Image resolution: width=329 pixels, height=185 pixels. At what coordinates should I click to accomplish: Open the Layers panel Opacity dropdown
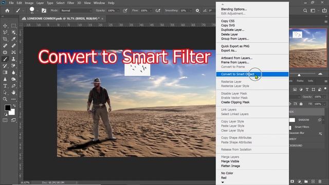[x=324, y=97]
